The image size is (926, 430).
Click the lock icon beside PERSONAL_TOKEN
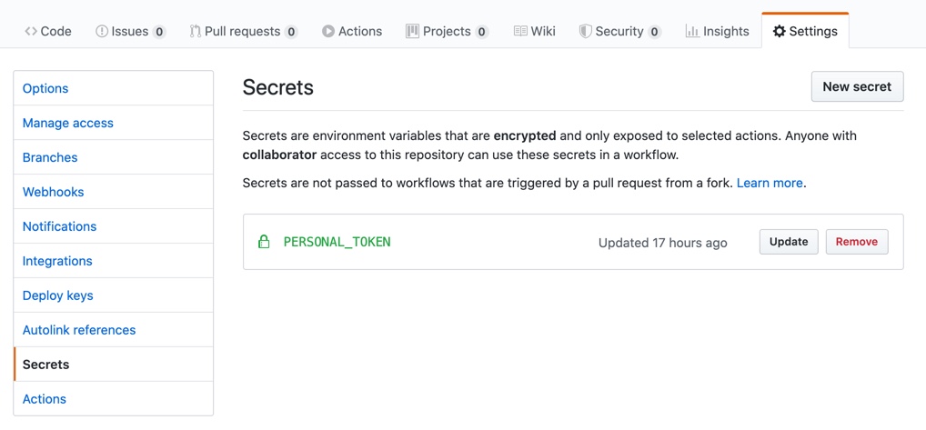(x=264, y=242)
